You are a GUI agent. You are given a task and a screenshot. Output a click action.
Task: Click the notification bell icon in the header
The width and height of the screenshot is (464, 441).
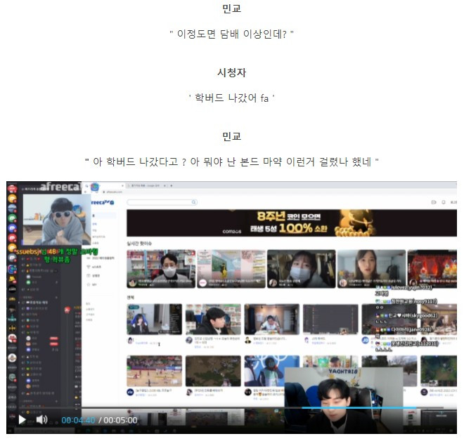pos(444,202)
